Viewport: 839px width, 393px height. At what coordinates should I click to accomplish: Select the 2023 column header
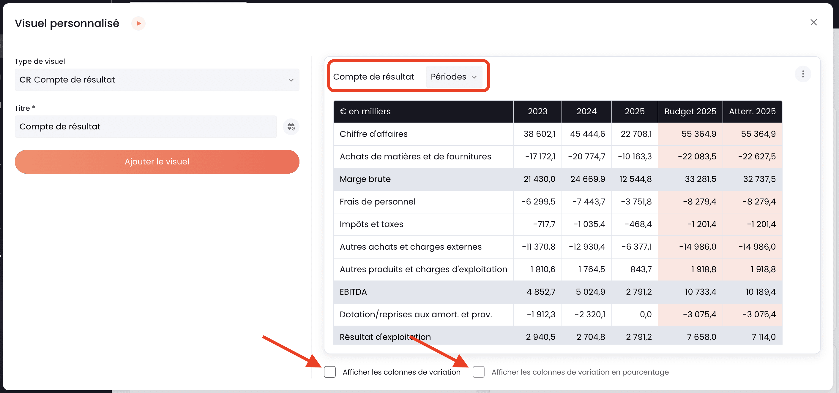coord(537,112)
